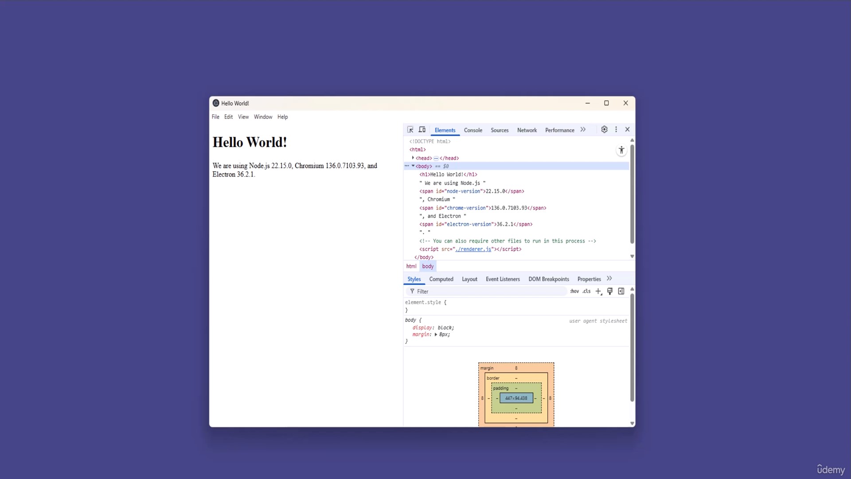851x479 pixels.
Task: Open the DOM Breakpoints tab
Action: 548,279
